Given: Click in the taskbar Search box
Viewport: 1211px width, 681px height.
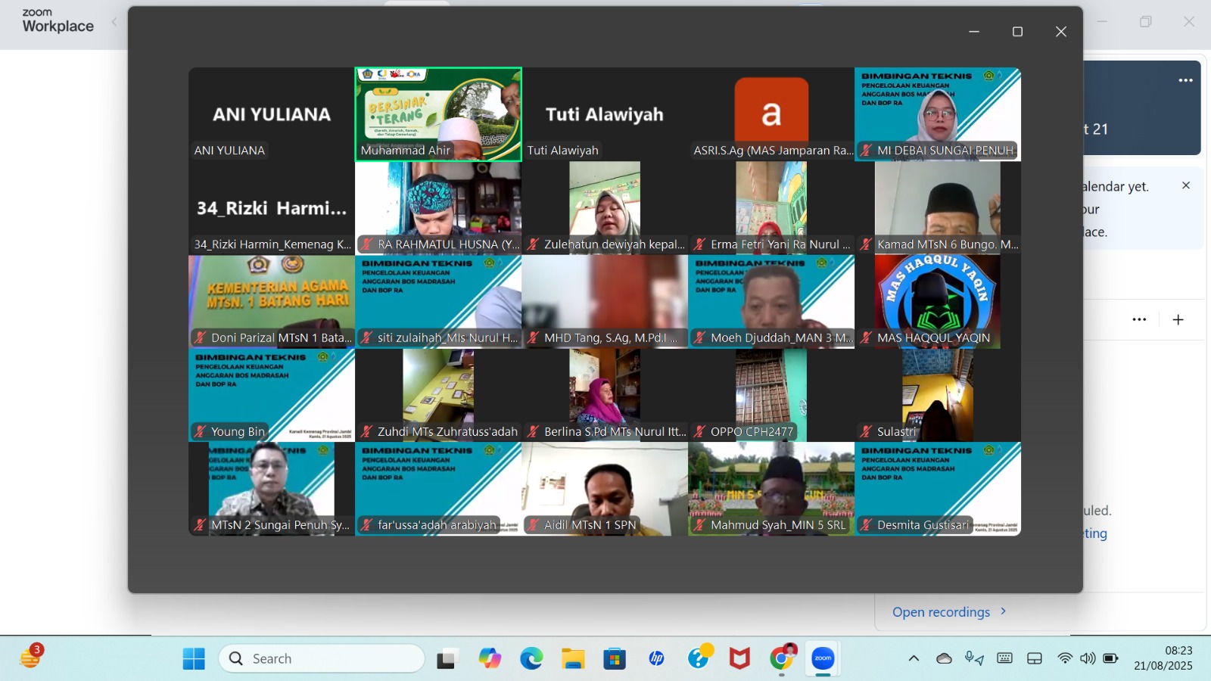Looking at the screenshot, I should coord(322,659).
